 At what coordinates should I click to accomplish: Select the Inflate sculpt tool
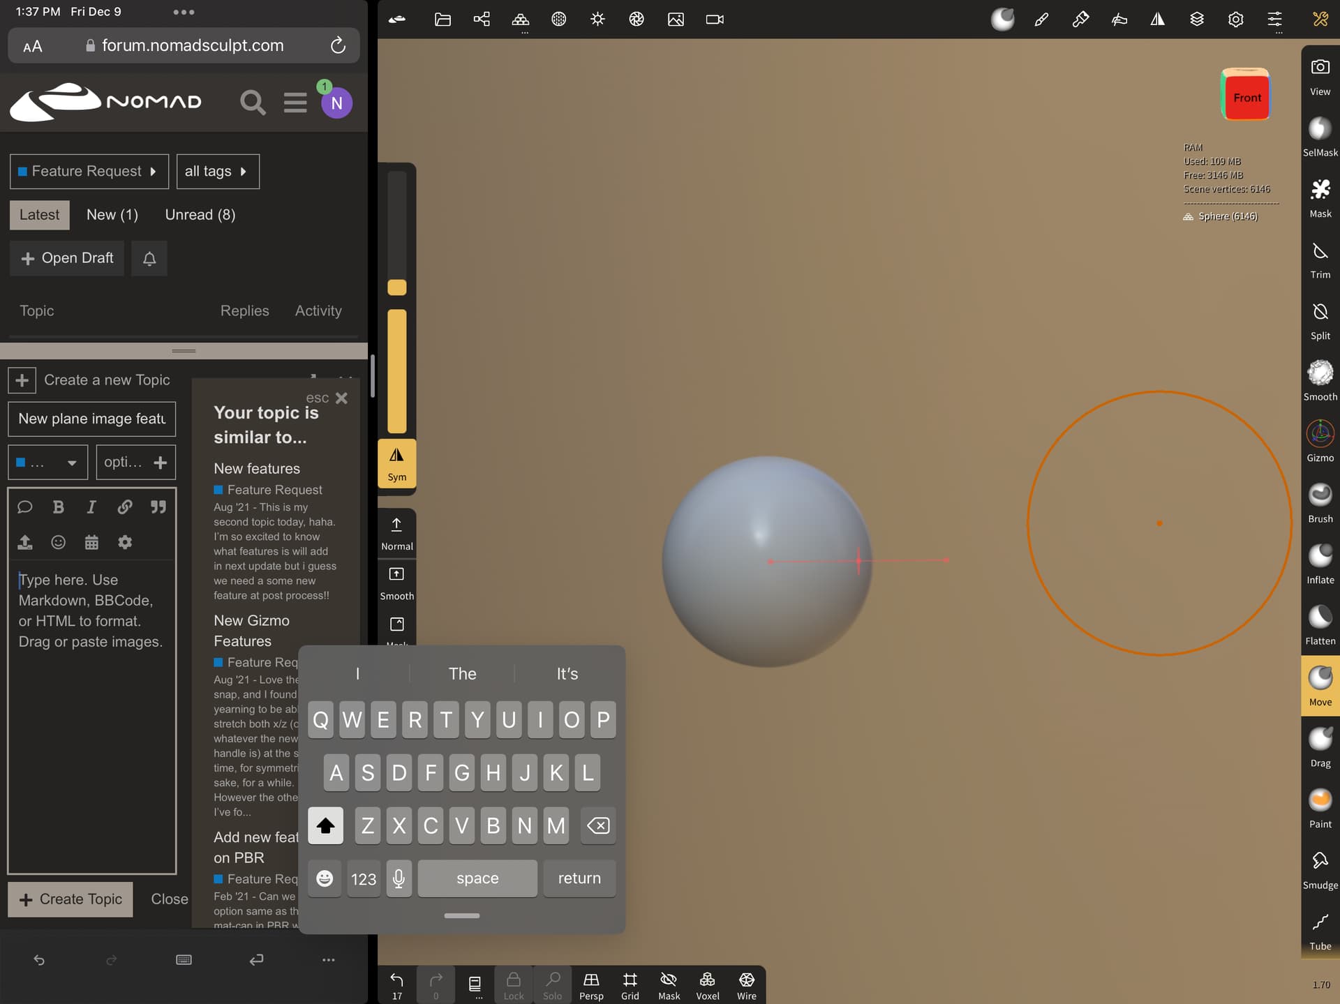tap(1319, 563)
